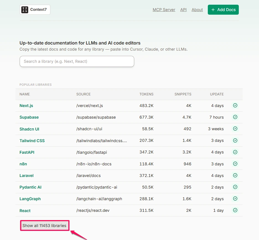The height and width of the screenshot is (240, 259).
Task: Click the checkmark icon in Supabase row
Action: pyautogui.click(x=235, y=117)
